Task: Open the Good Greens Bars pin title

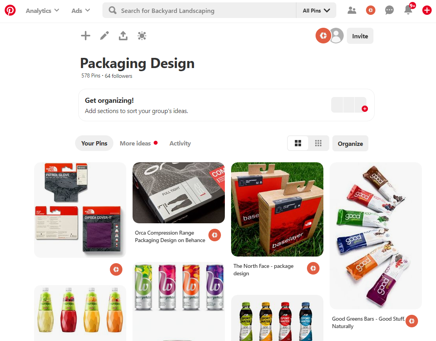Action: [368, 322]
